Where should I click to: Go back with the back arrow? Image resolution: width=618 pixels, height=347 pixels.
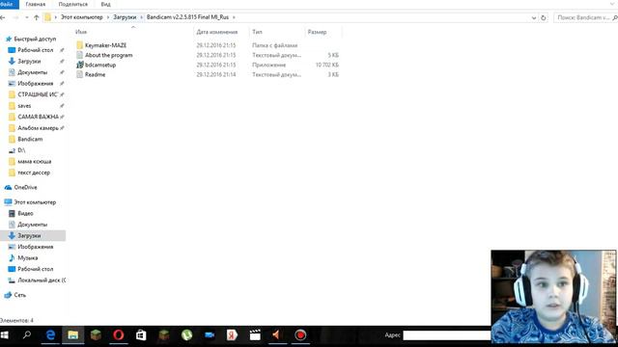(x=3, y=17)
